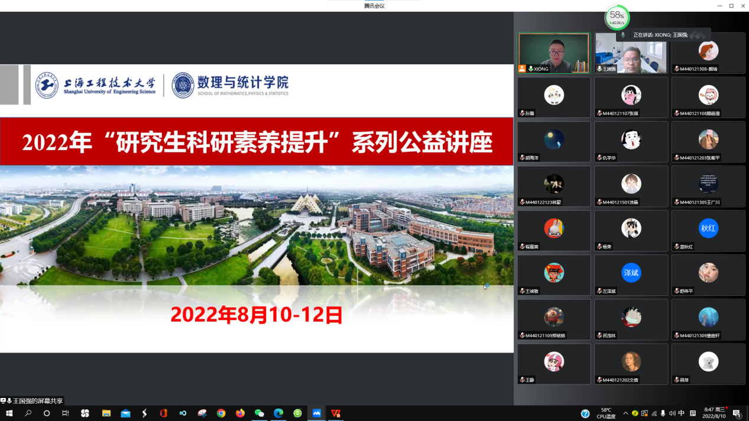Viewport: 749px width, 421px height.
Task: Toggle the volume speaker icon in the system tray
Action: point(672,413)
